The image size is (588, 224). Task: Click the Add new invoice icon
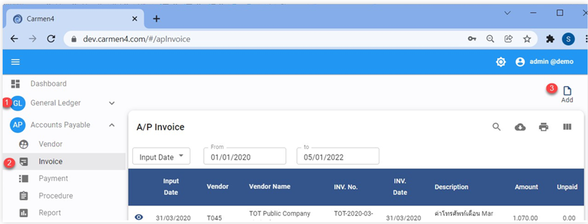(x=567, y=91)
